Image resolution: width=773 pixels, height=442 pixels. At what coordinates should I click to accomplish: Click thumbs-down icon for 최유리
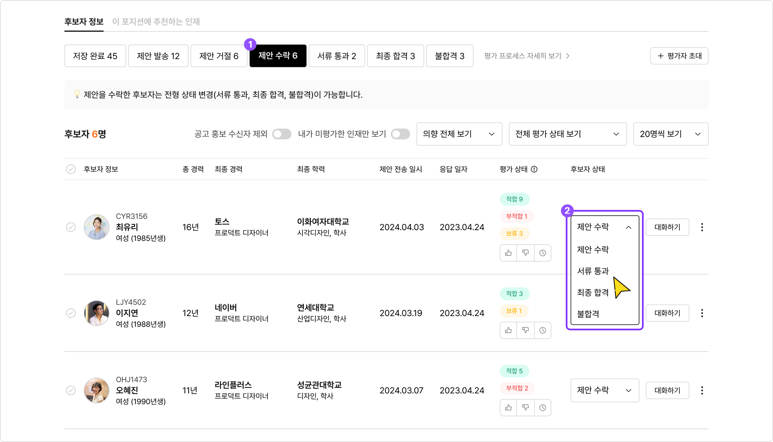click(526, 253)
